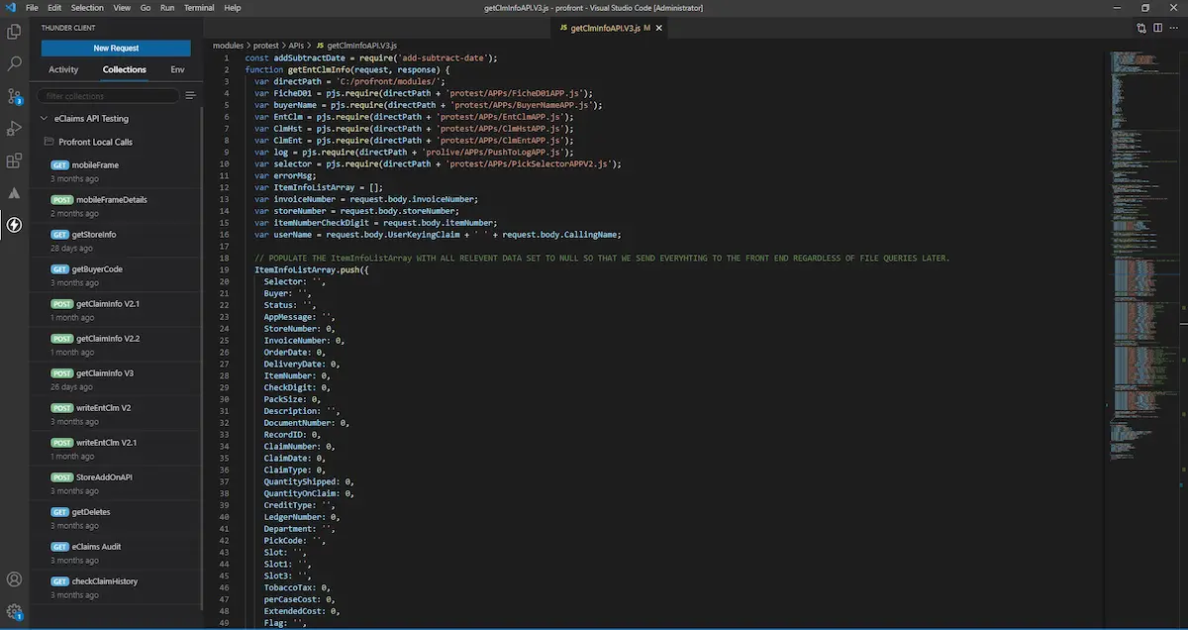The image size is (1188, 630).
Task: Open the Run and Debug view
Action: (x=14, y=128)
